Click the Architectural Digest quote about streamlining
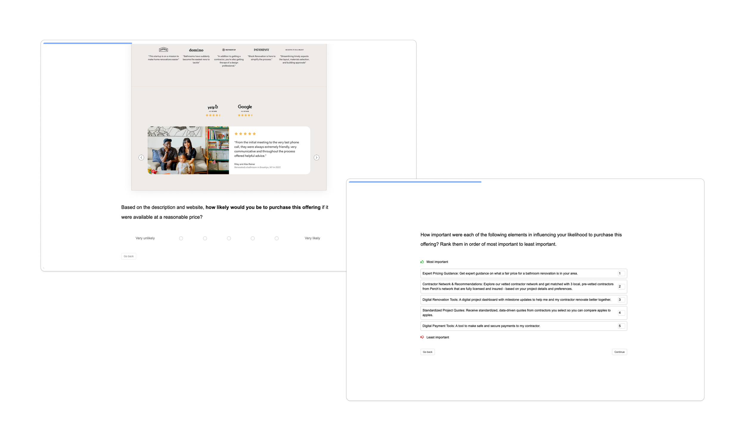Viewport: 745px width, 442px height. [294, 59]
